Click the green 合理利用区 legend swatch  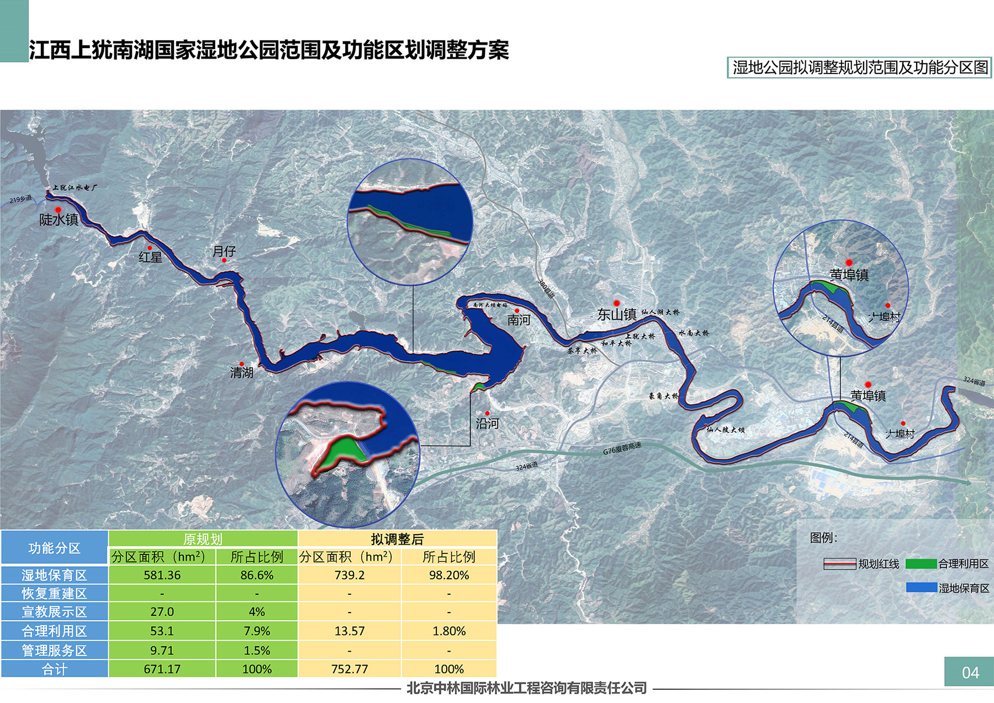point(921,564)
